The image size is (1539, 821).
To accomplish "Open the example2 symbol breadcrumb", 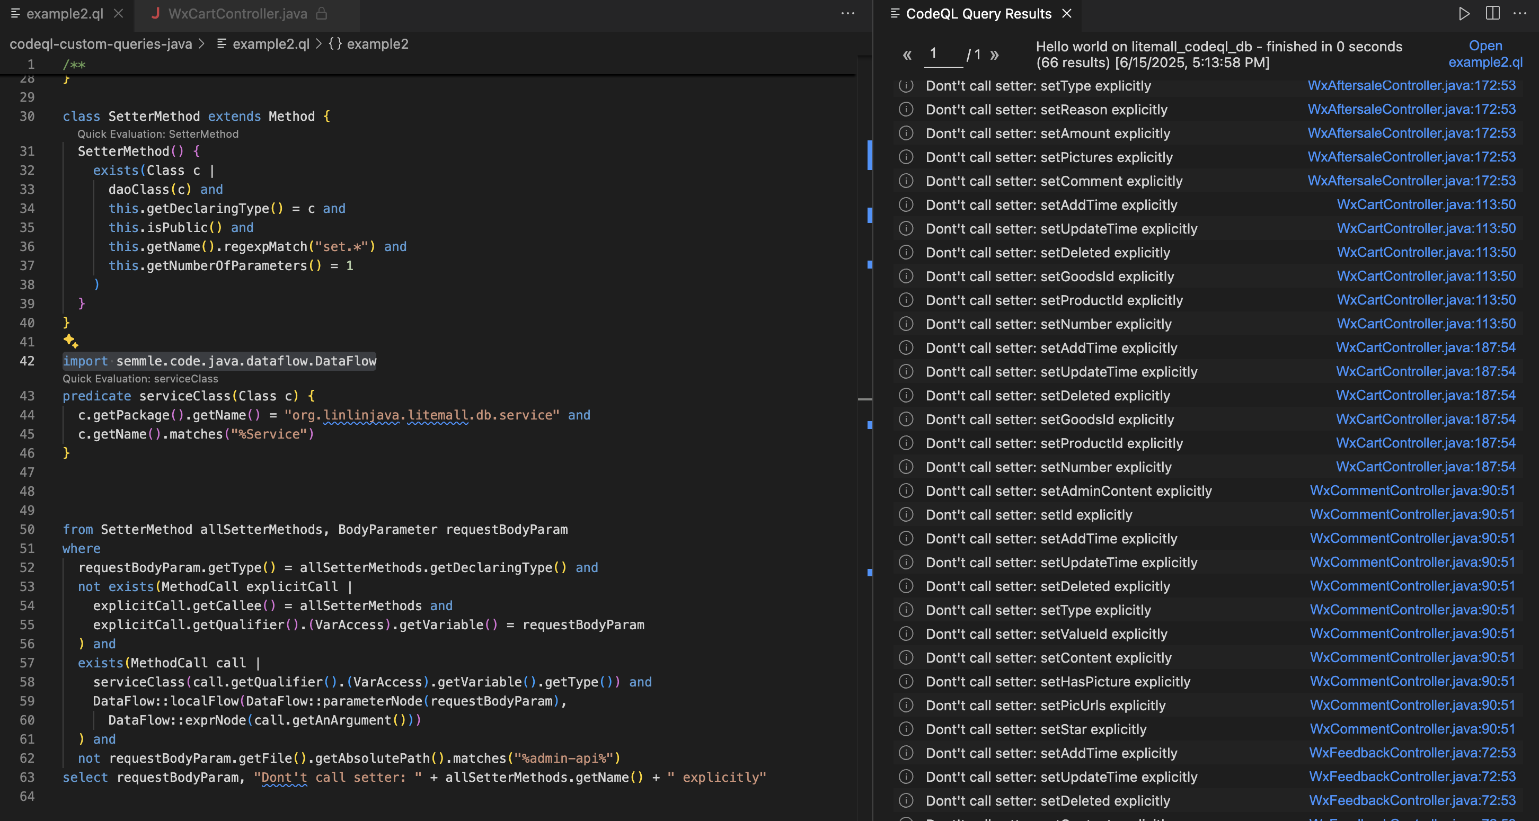I will (x=377, y=43).
